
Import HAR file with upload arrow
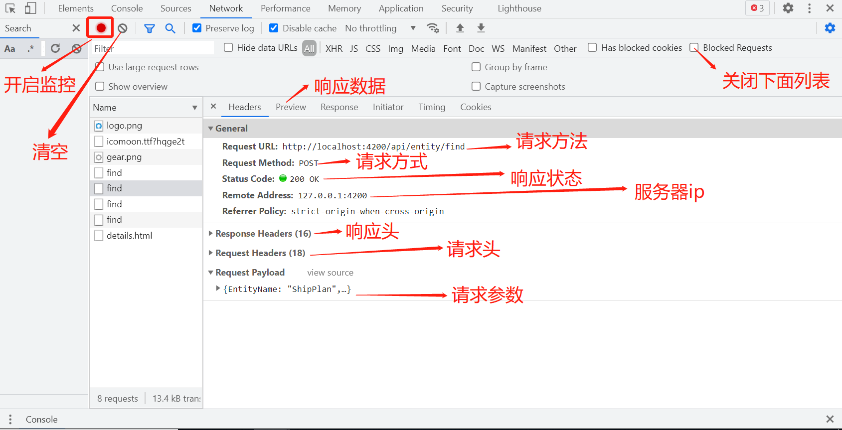tap(460, 28)
